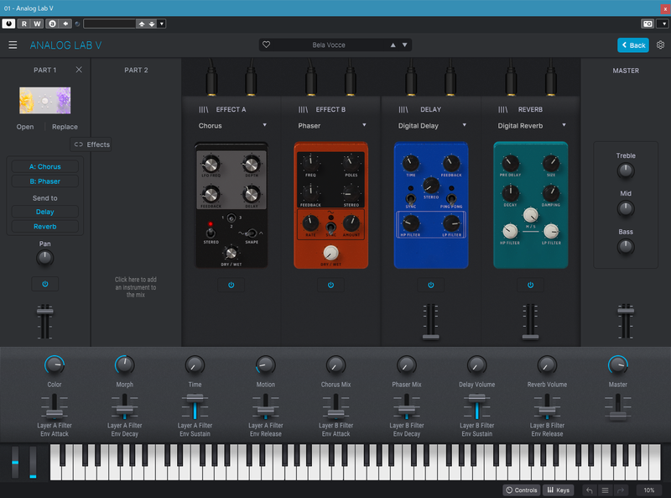671x498 pixels.
Task: Enable Send to Reverb
Action: tap(45, 226)
